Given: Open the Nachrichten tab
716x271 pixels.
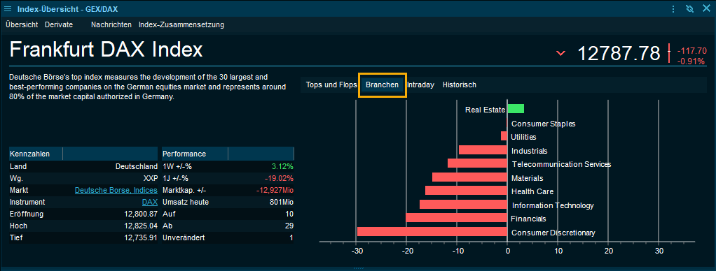Looking at the screenshot, I should [x=111, y=24].
